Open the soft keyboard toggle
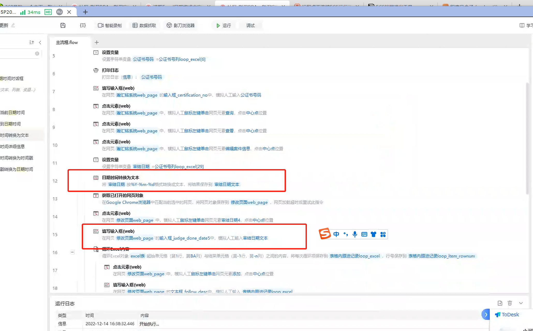Screen dimensions: 533x331 point(364,234)
